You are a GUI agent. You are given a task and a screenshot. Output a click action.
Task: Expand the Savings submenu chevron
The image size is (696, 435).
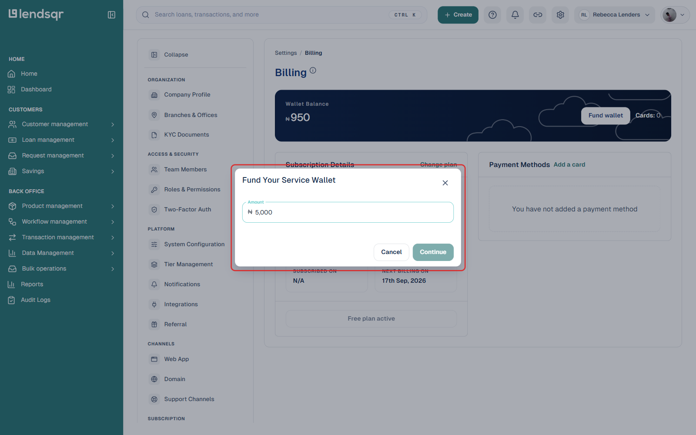pos(113,171)
